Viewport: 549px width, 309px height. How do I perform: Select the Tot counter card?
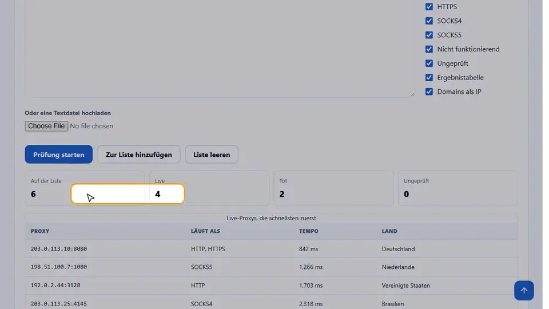333,188
